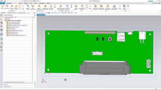Click Create ESC Solution

[x=67, y=7]
